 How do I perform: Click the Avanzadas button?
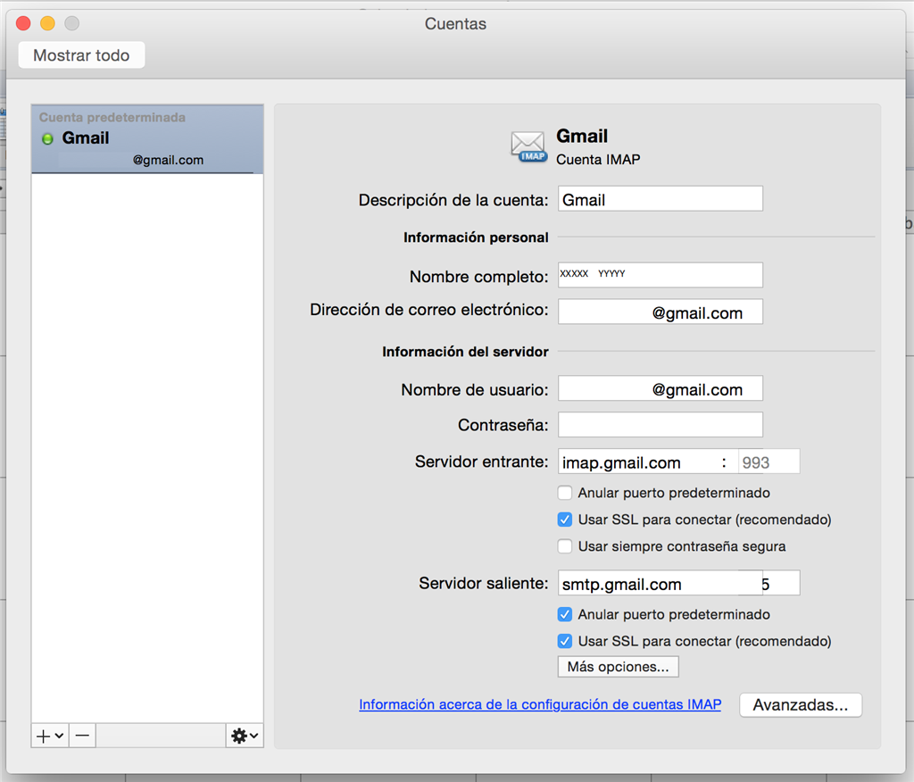pos(801,705)
